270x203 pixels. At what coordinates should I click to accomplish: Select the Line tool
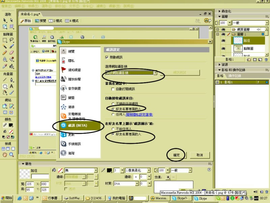(5, 80)
